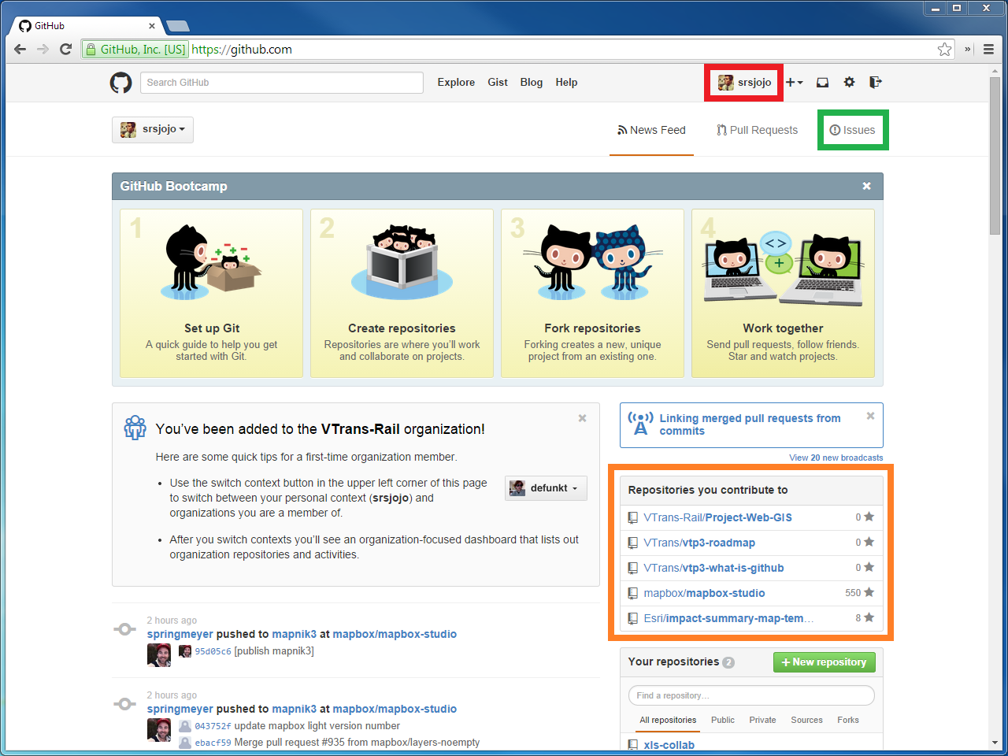Open the Fork repositories bootcamp card
This screenshot has height=756, width=1008.
[x=592, y=293]
